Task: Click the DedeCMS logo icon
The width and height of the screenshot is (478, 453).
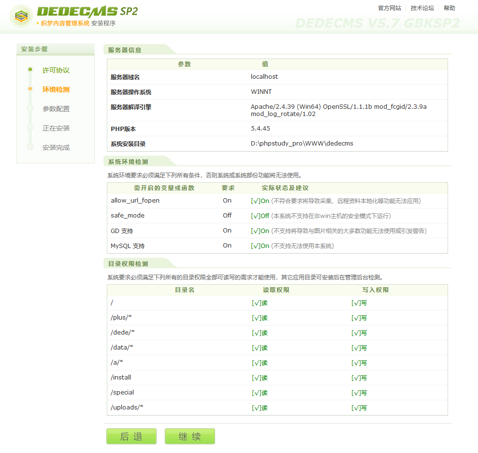Action: click(x=21, y=16)
